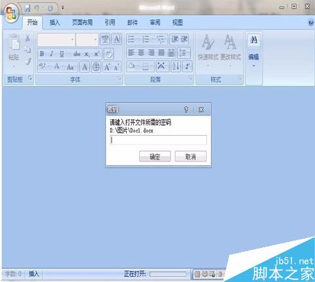
Task: Select the 邮件 tab
Action: 133,22
